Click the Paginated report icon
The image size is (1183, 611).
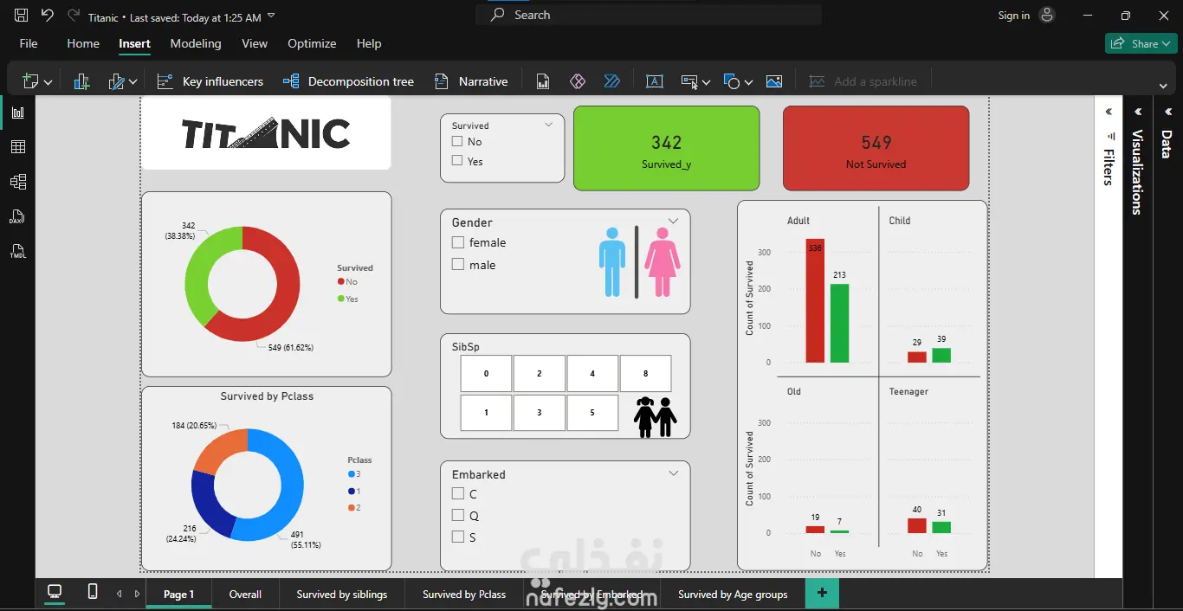tap(543, 81)
